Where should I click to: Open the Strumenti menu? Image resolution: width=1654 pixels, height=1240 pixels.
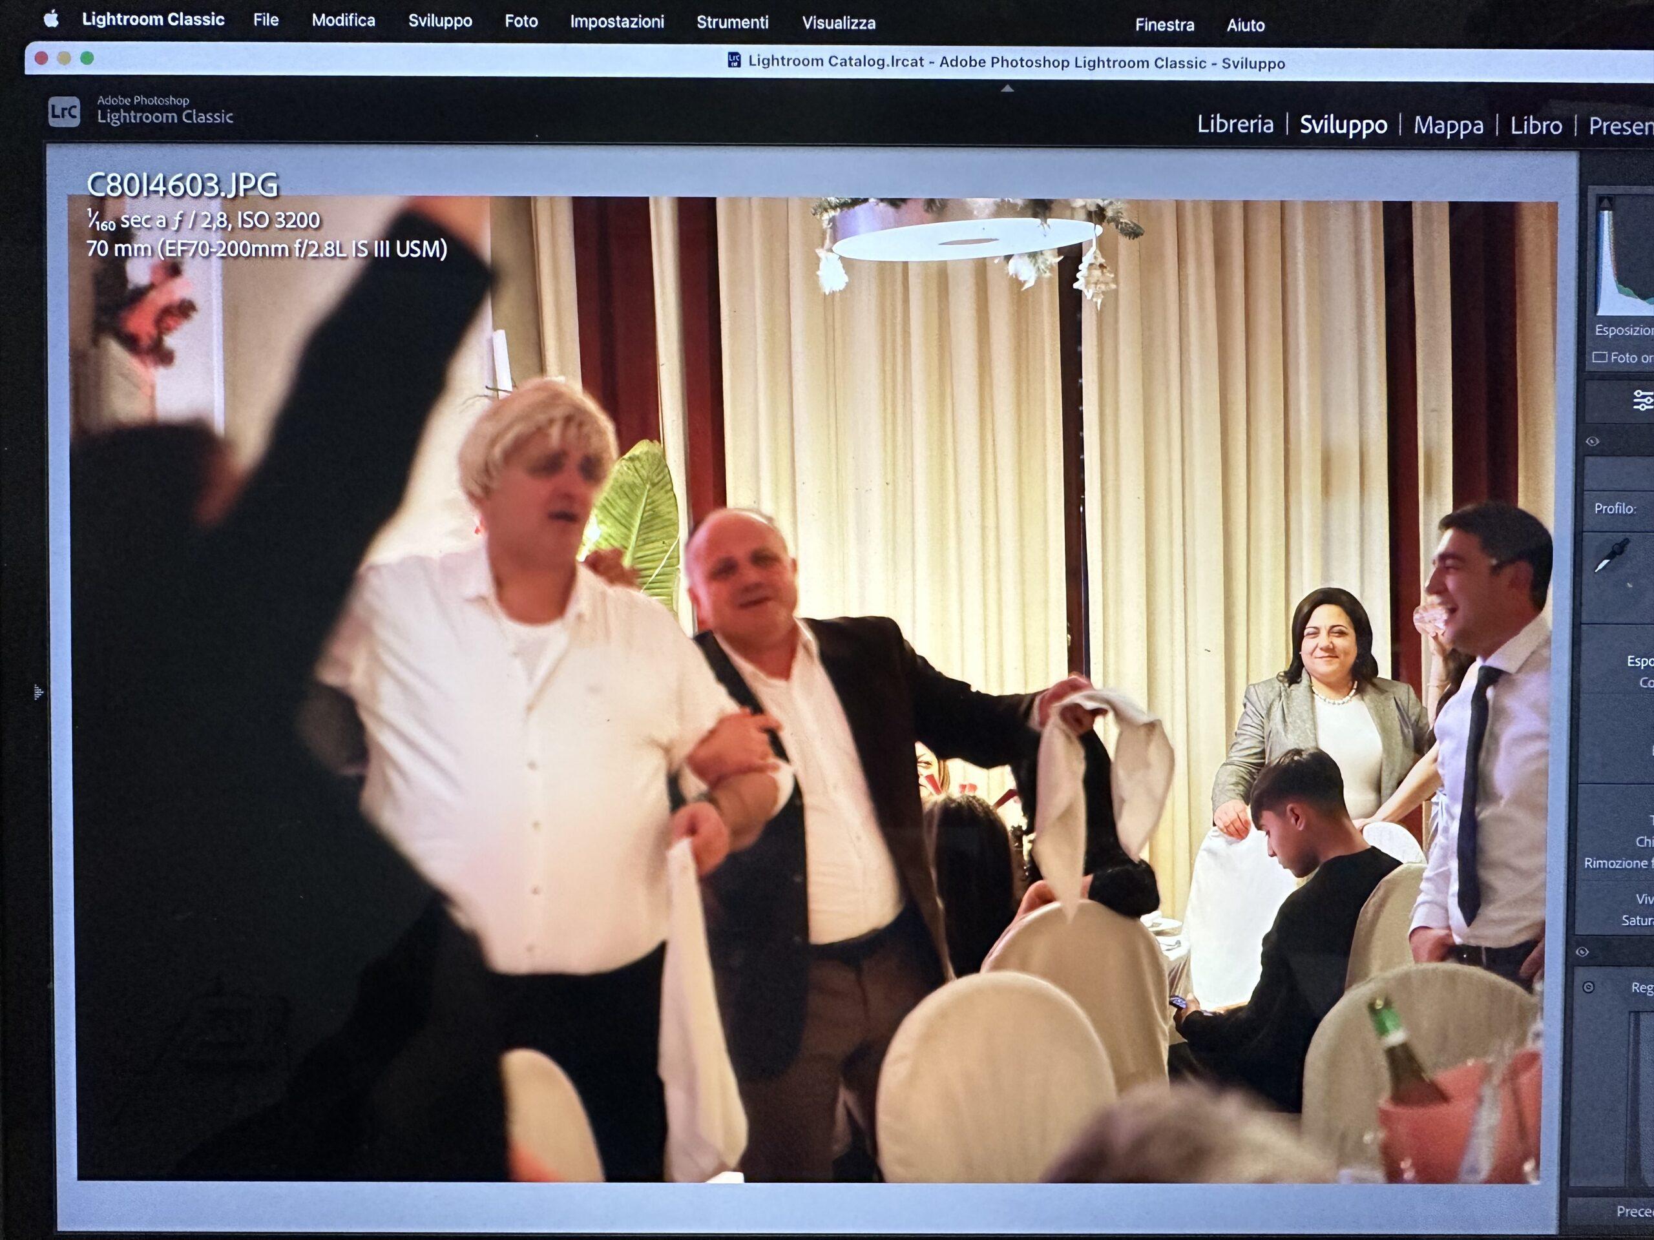tap(732, 23)
